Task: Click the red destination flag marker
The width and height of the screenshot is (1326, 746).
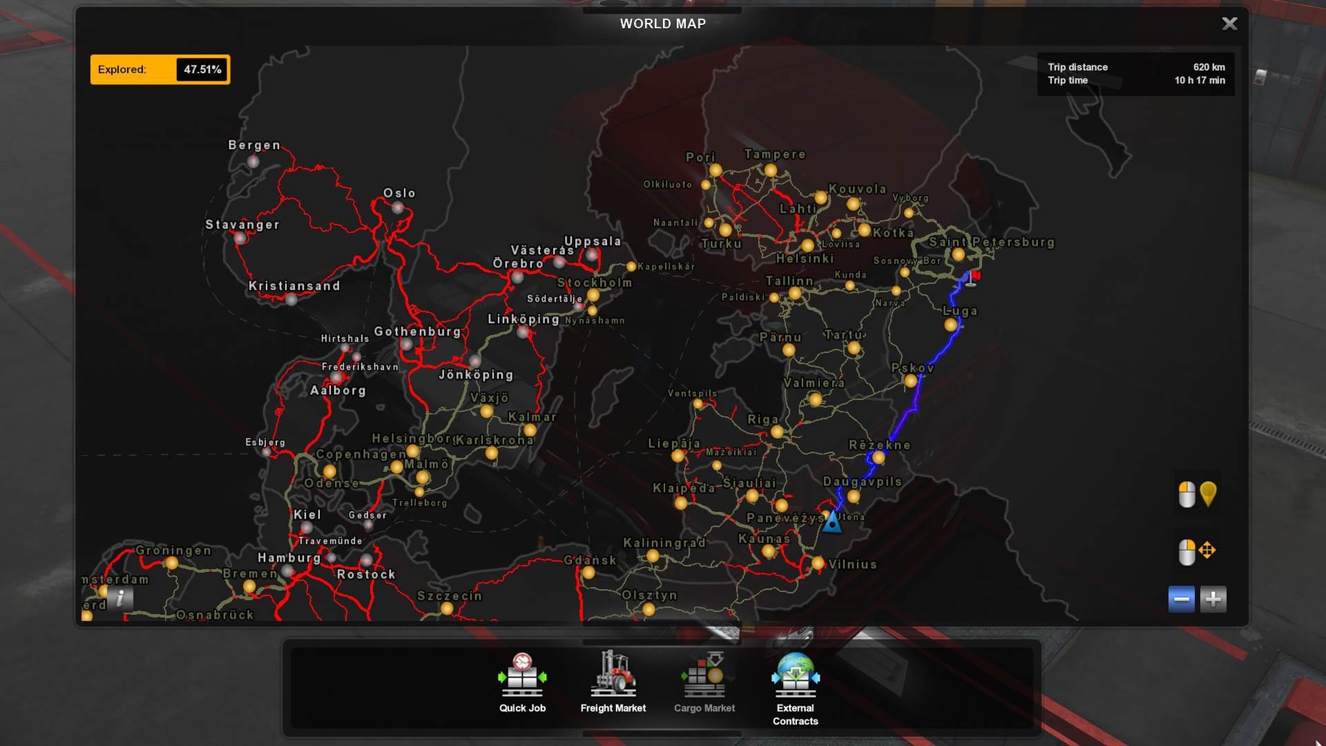Action: [x=973, y=278]
